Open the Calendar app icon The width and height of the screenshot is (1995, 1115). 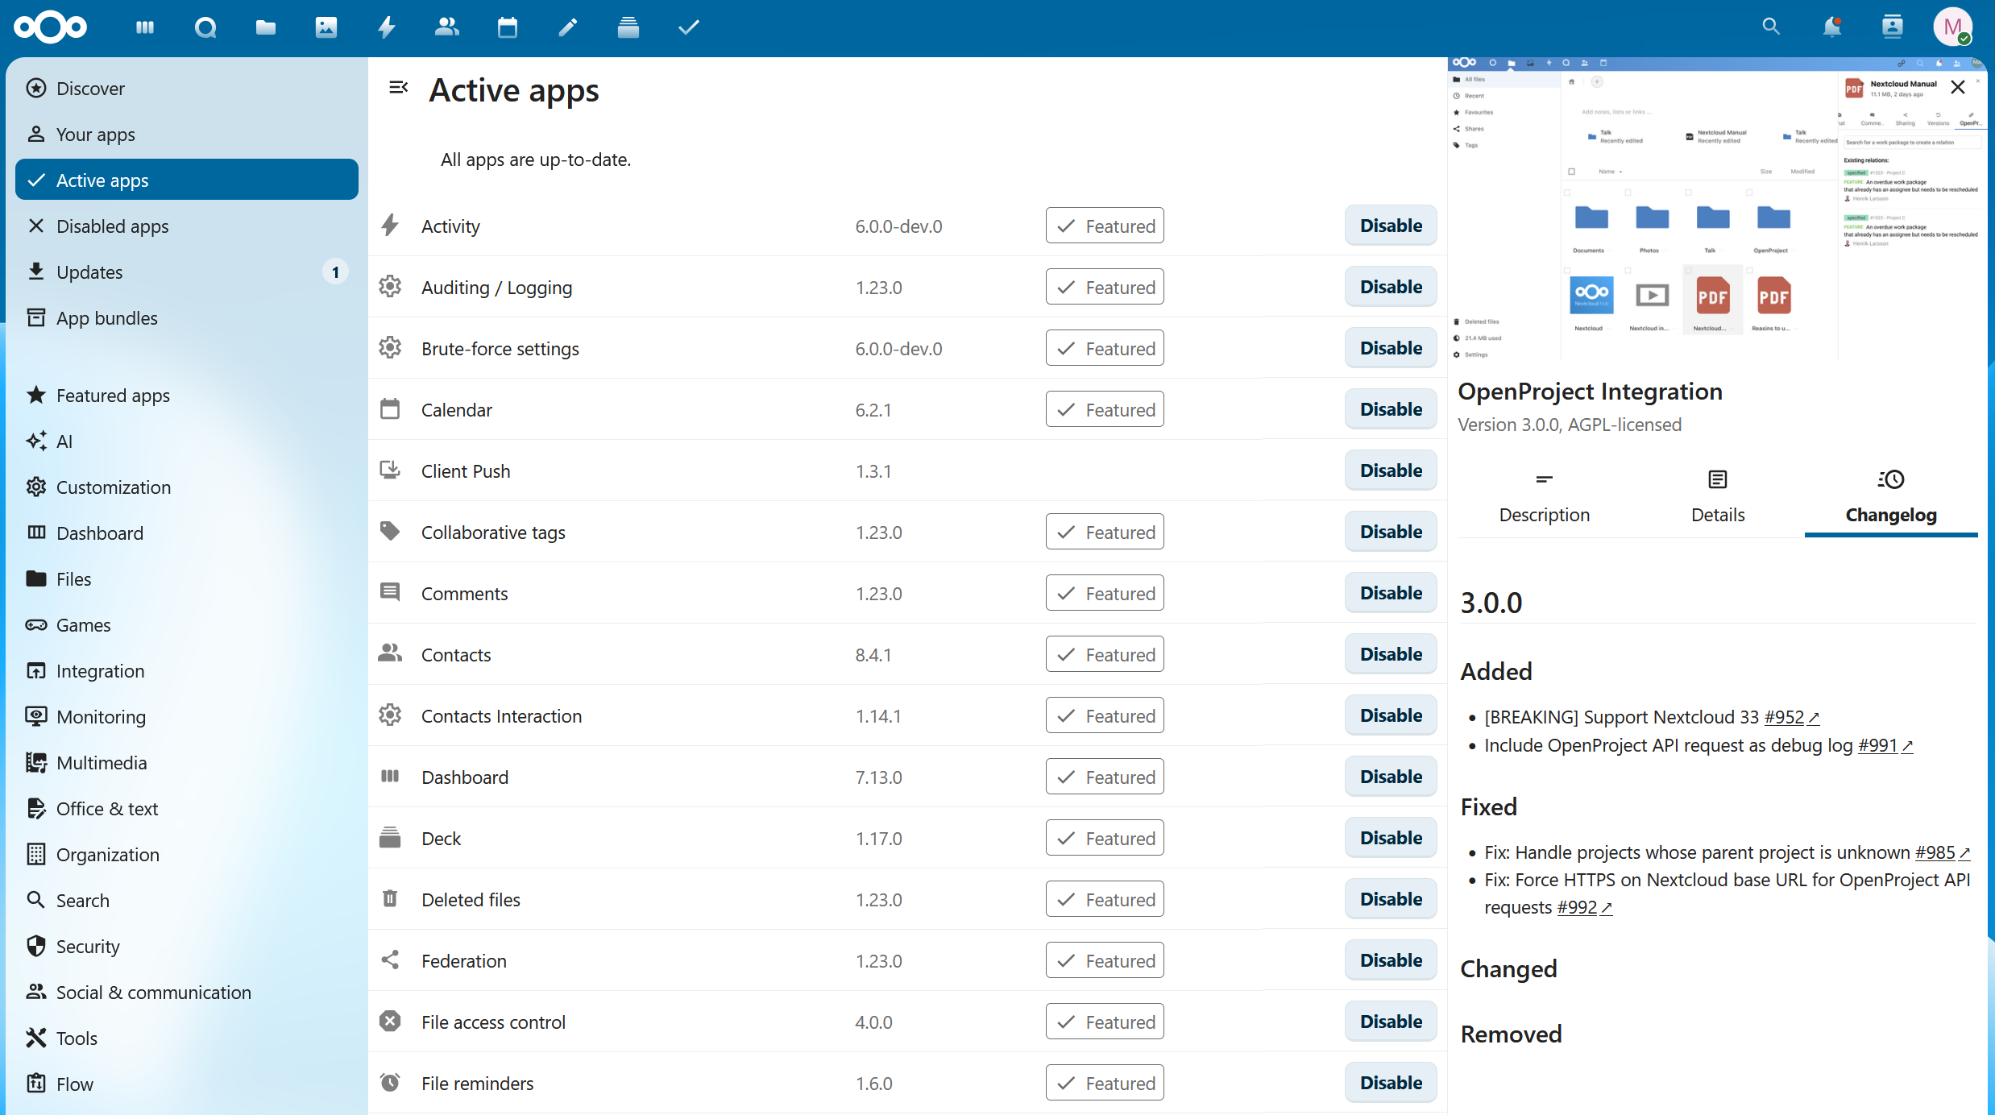pyautogui.click(x=507, y=27)
